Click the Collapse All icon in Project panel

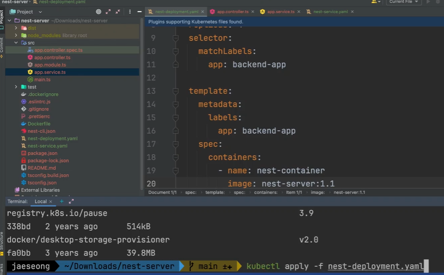tap(118, 12)
